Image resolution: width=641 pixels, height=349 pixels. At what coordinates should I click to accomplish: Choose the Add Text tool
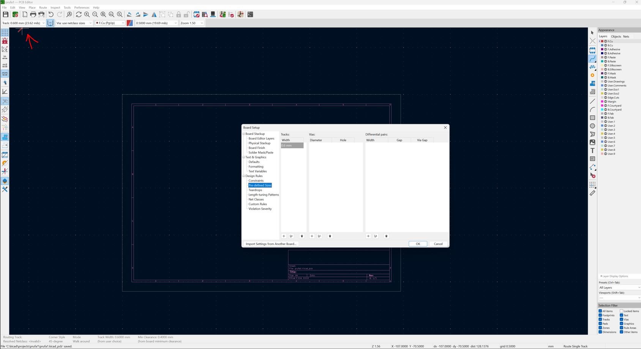pos(592,151)
